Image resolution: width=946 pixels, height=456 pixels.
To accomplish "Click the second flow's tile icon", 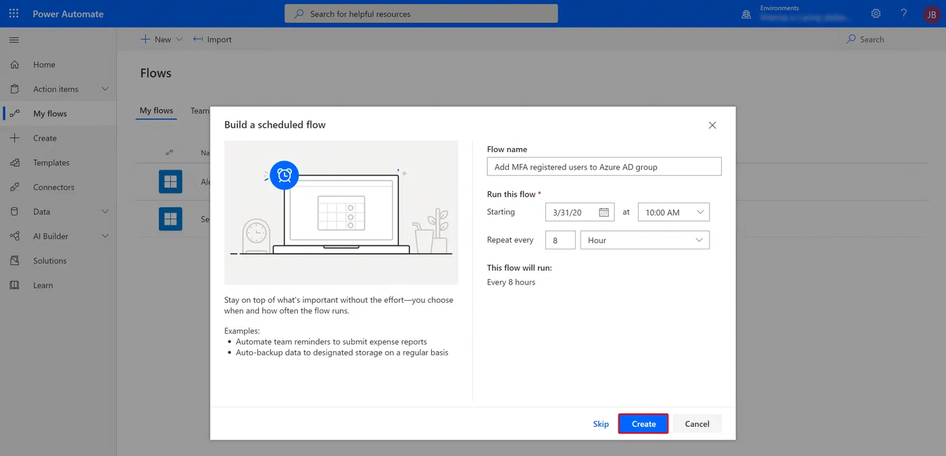I will coord(170,219).
